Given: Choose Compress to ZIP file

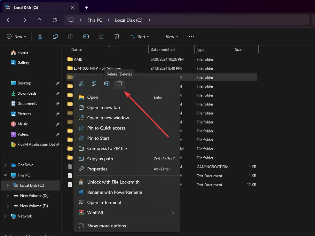Looking at the screenshot, I should point(127,149).
